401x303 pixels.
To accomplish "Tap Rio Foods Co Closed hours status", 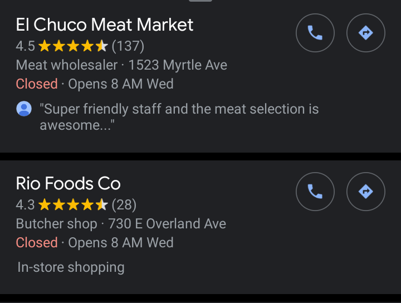I will click(37, 243).
